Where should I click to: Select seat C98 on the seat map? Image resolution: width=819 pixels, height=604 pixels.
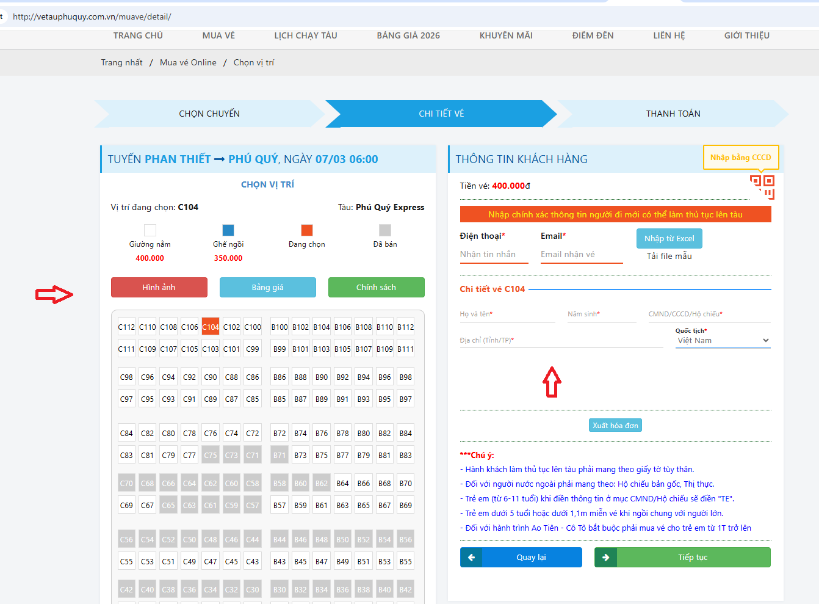click(126, 377)
